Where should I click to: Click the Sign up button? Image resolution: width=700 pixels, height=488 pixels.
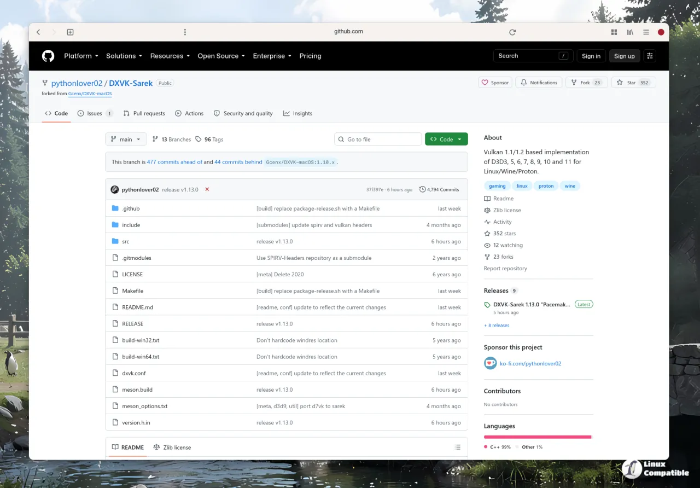pyautogui.click(x=624, y=56)
